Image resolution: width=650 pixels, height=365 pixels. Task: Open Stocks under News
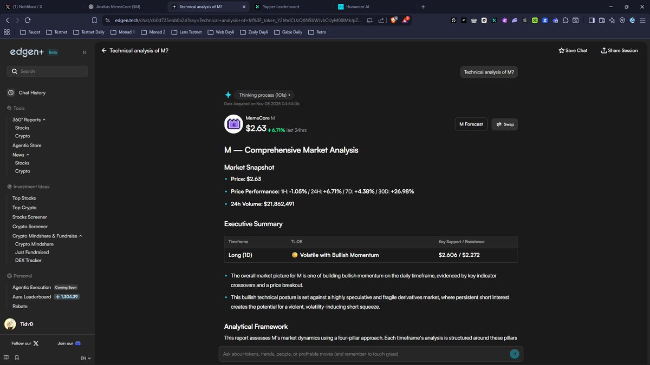point(22,163)
